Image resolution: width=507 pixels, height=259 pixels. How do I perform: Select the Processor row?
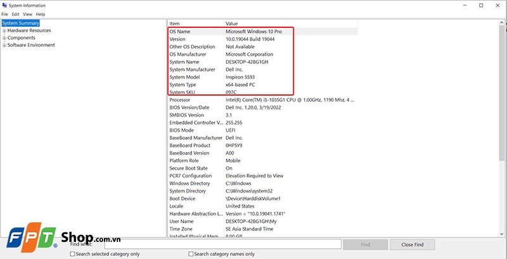click(262, 100)
